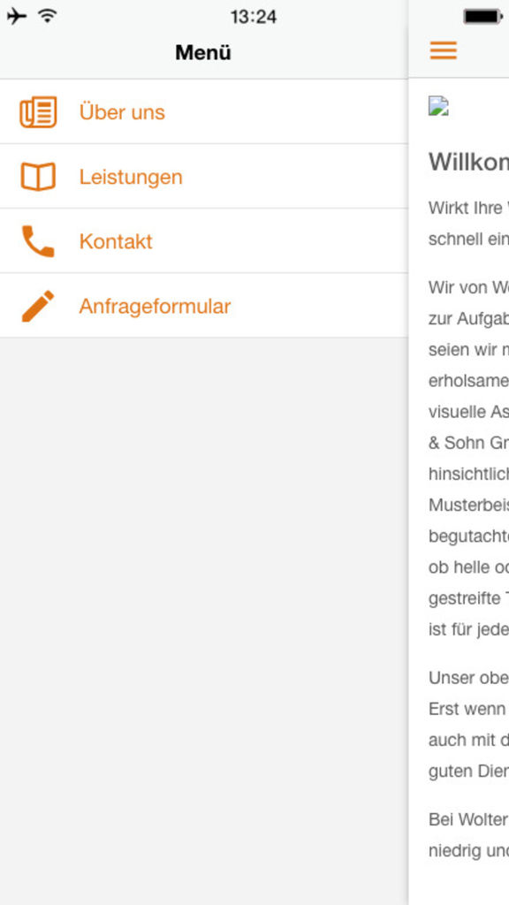Image resolution: width=509 pixels, height=905 pixels.
Task: Select Leistungen from the menu
Action: click(204, 177)
